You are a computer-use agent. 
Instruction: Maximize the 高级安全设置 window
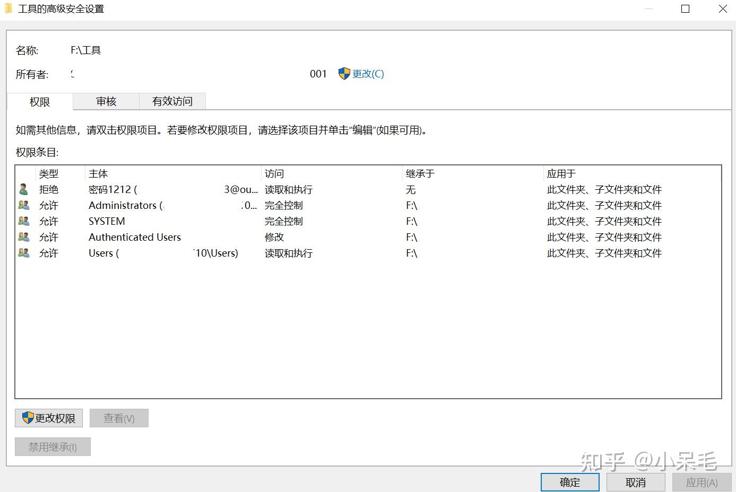pyautogui.click(x=685, y=9)
